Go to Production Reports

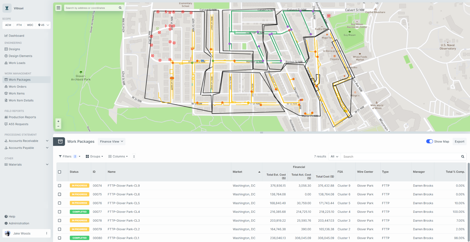coord(22,117)
